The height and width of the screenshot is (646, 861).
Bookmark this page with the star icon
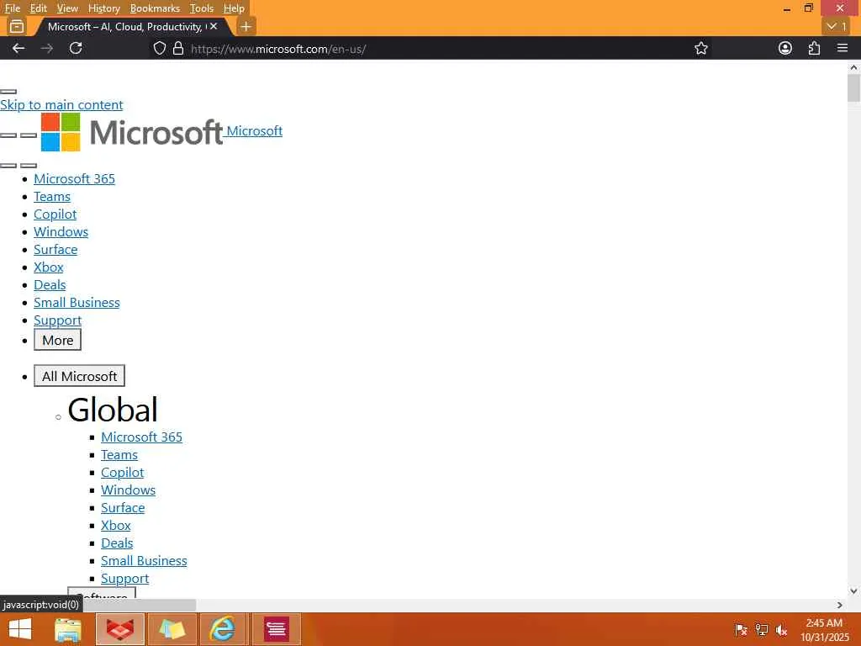(x=701, y=48)
